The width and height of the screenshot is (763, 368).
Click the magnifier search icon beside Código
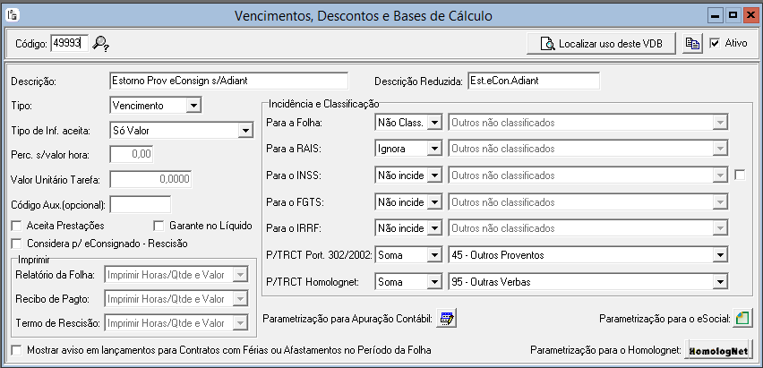100,43
